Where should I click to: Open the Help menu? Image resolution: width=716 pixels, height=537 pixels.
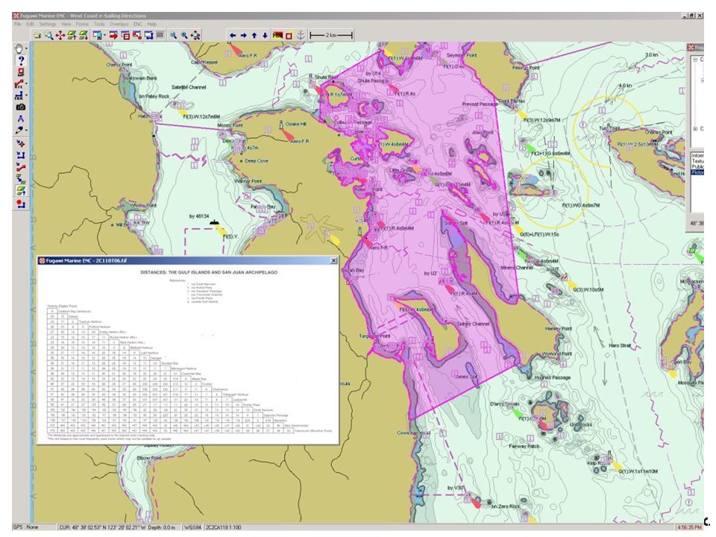point(152,24)
